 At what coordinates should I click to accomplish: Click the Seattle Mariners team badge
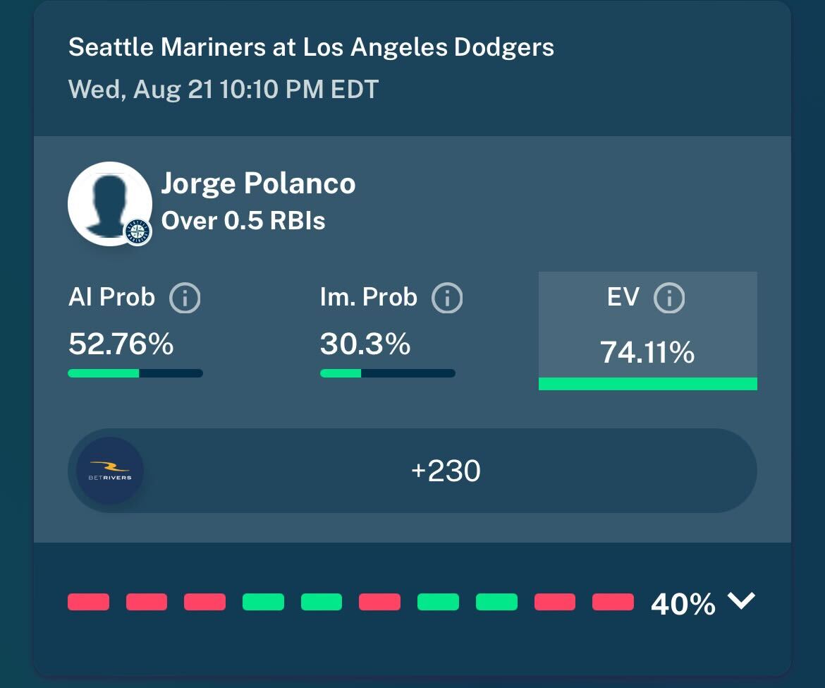(137, 232)
